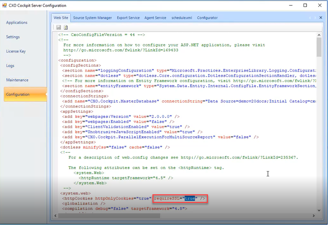Open the Export Service tab
Viewport: 328px width, 225px height.
[128, 18]
